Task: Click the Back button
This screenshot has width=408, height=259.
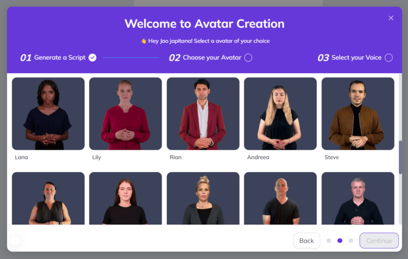Action: tap(307, 240)
